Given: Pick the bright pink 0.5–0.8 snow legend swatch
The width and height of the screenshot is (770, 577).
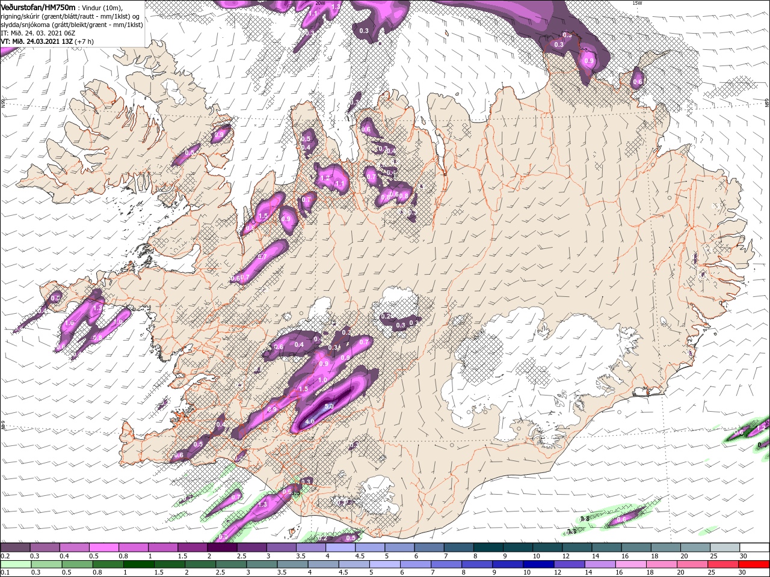Looking at the screenshot, I should pyautogui.click(x=103, y=548).
